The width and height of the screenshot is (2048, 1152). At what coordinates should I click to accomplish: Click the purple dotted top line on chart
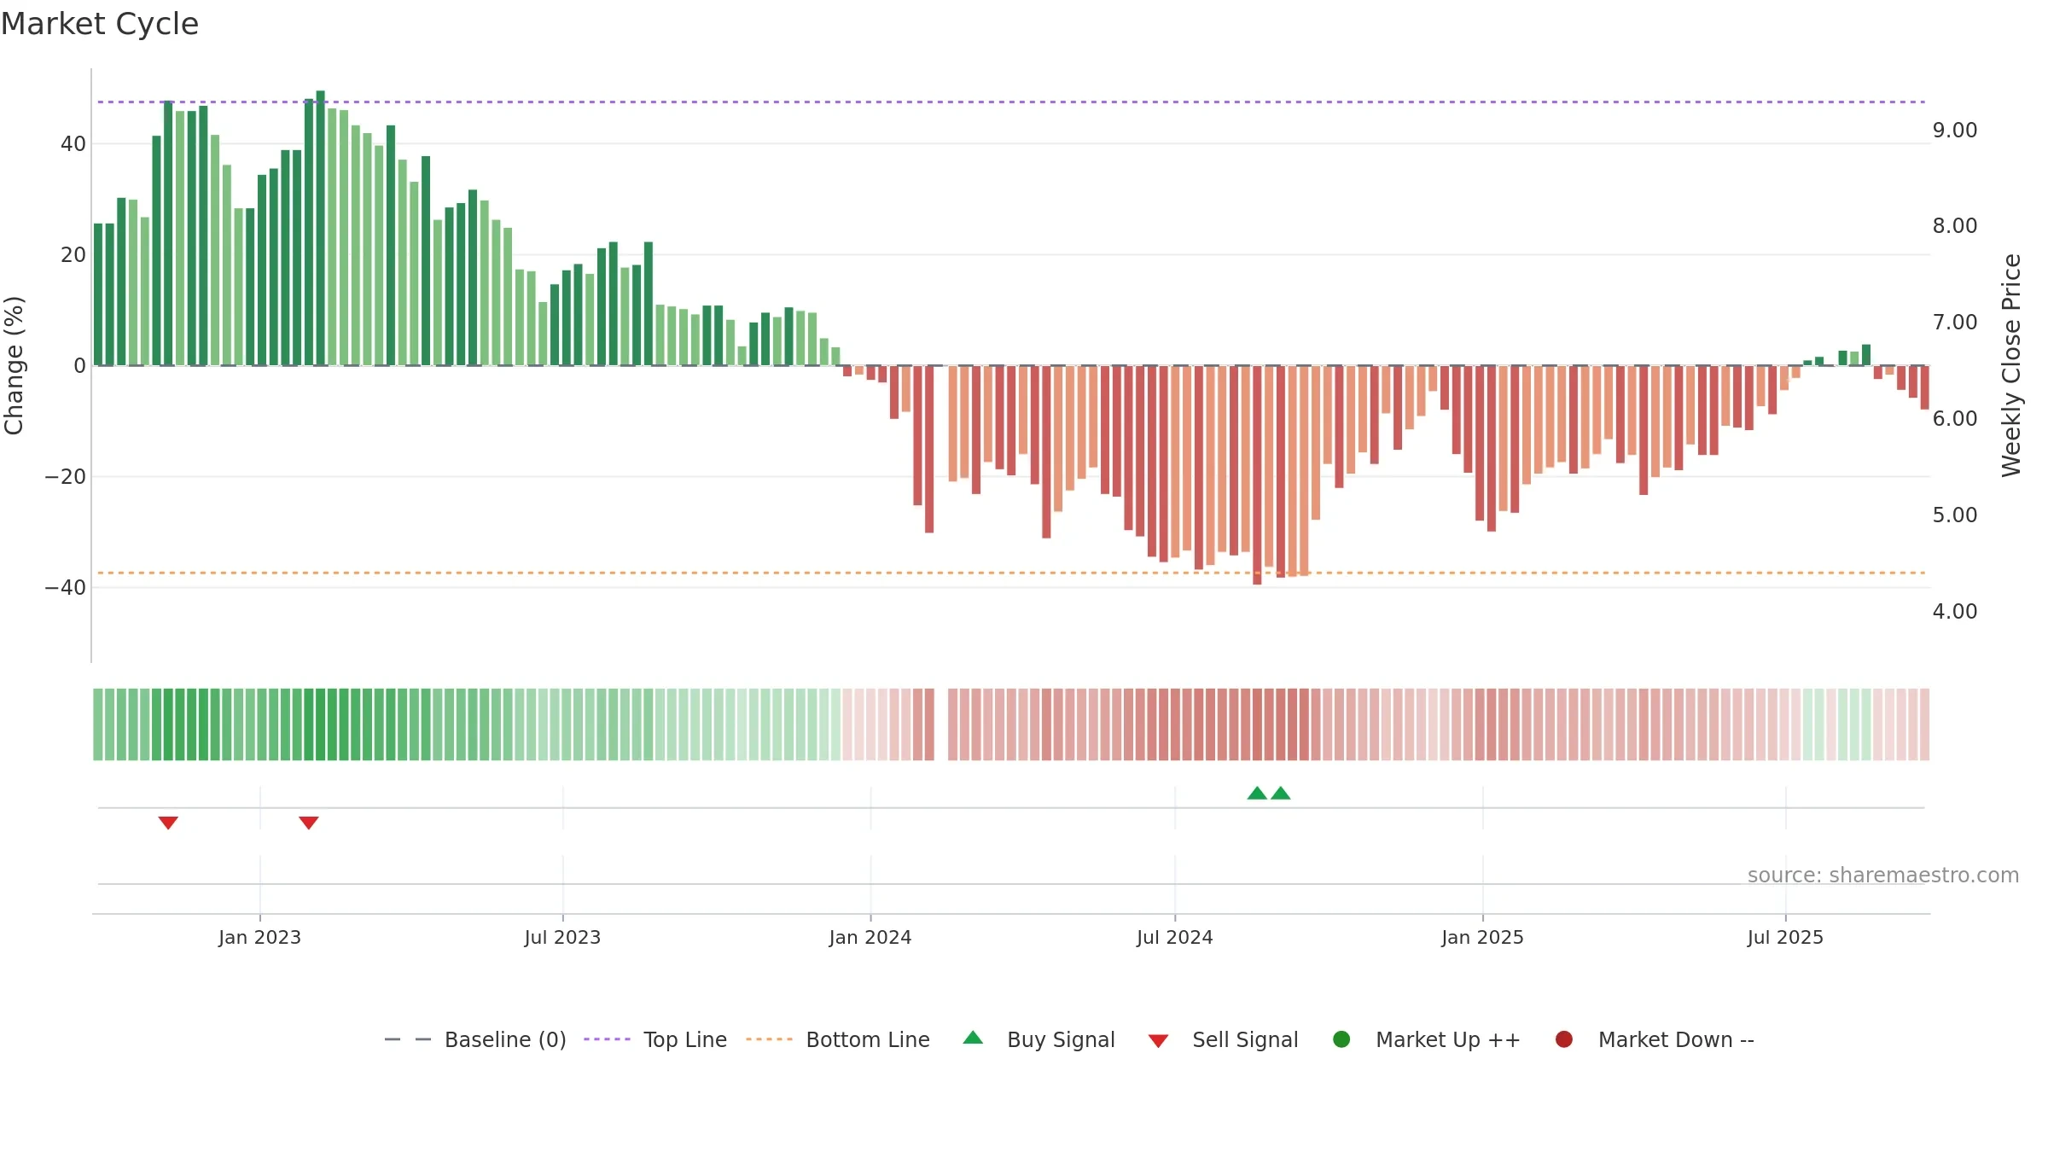click(x=1011, y=102)
